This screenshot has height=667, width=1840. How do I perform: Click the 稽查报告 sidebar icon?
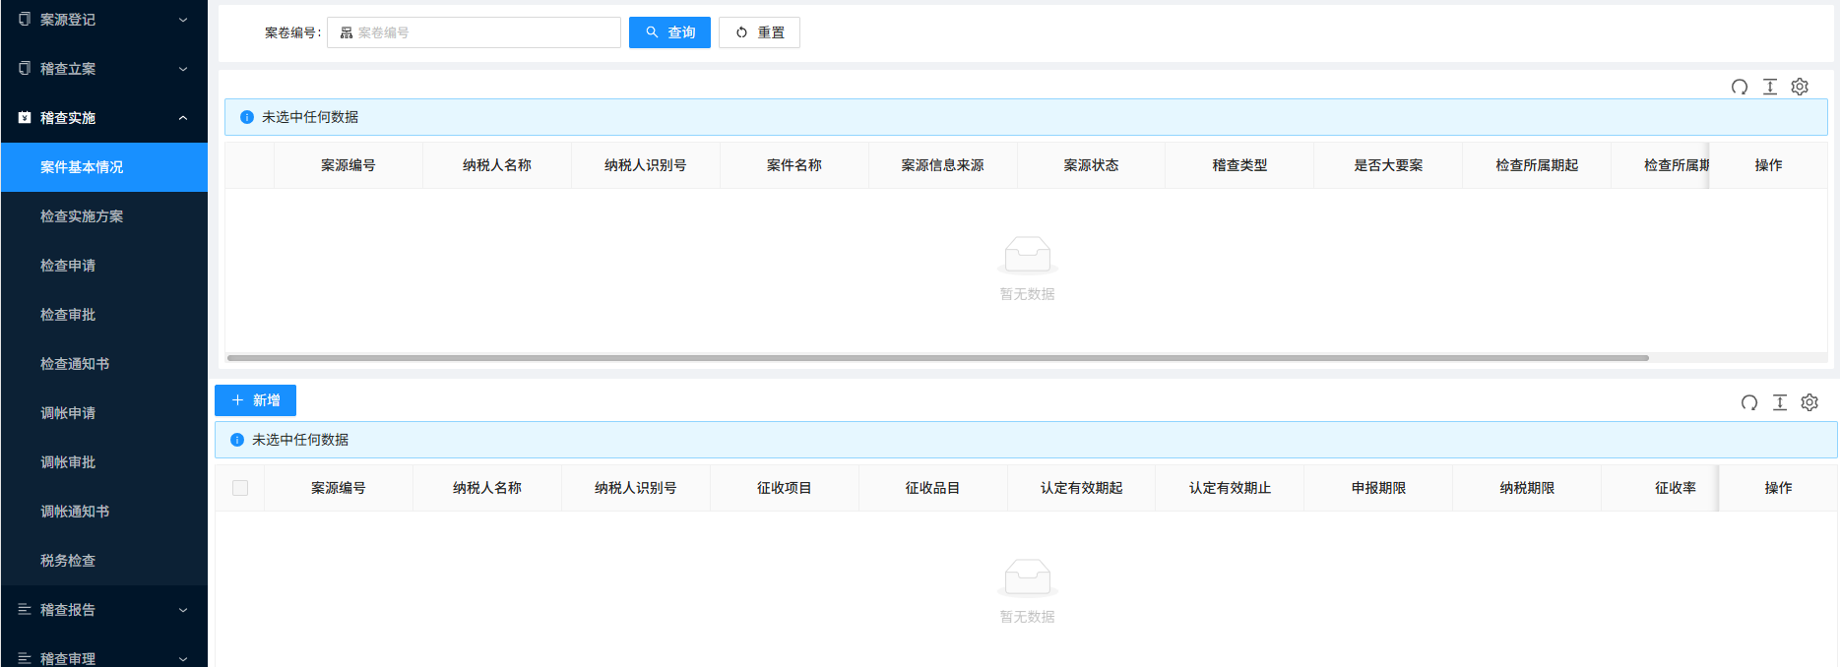[x=25, y=610]
